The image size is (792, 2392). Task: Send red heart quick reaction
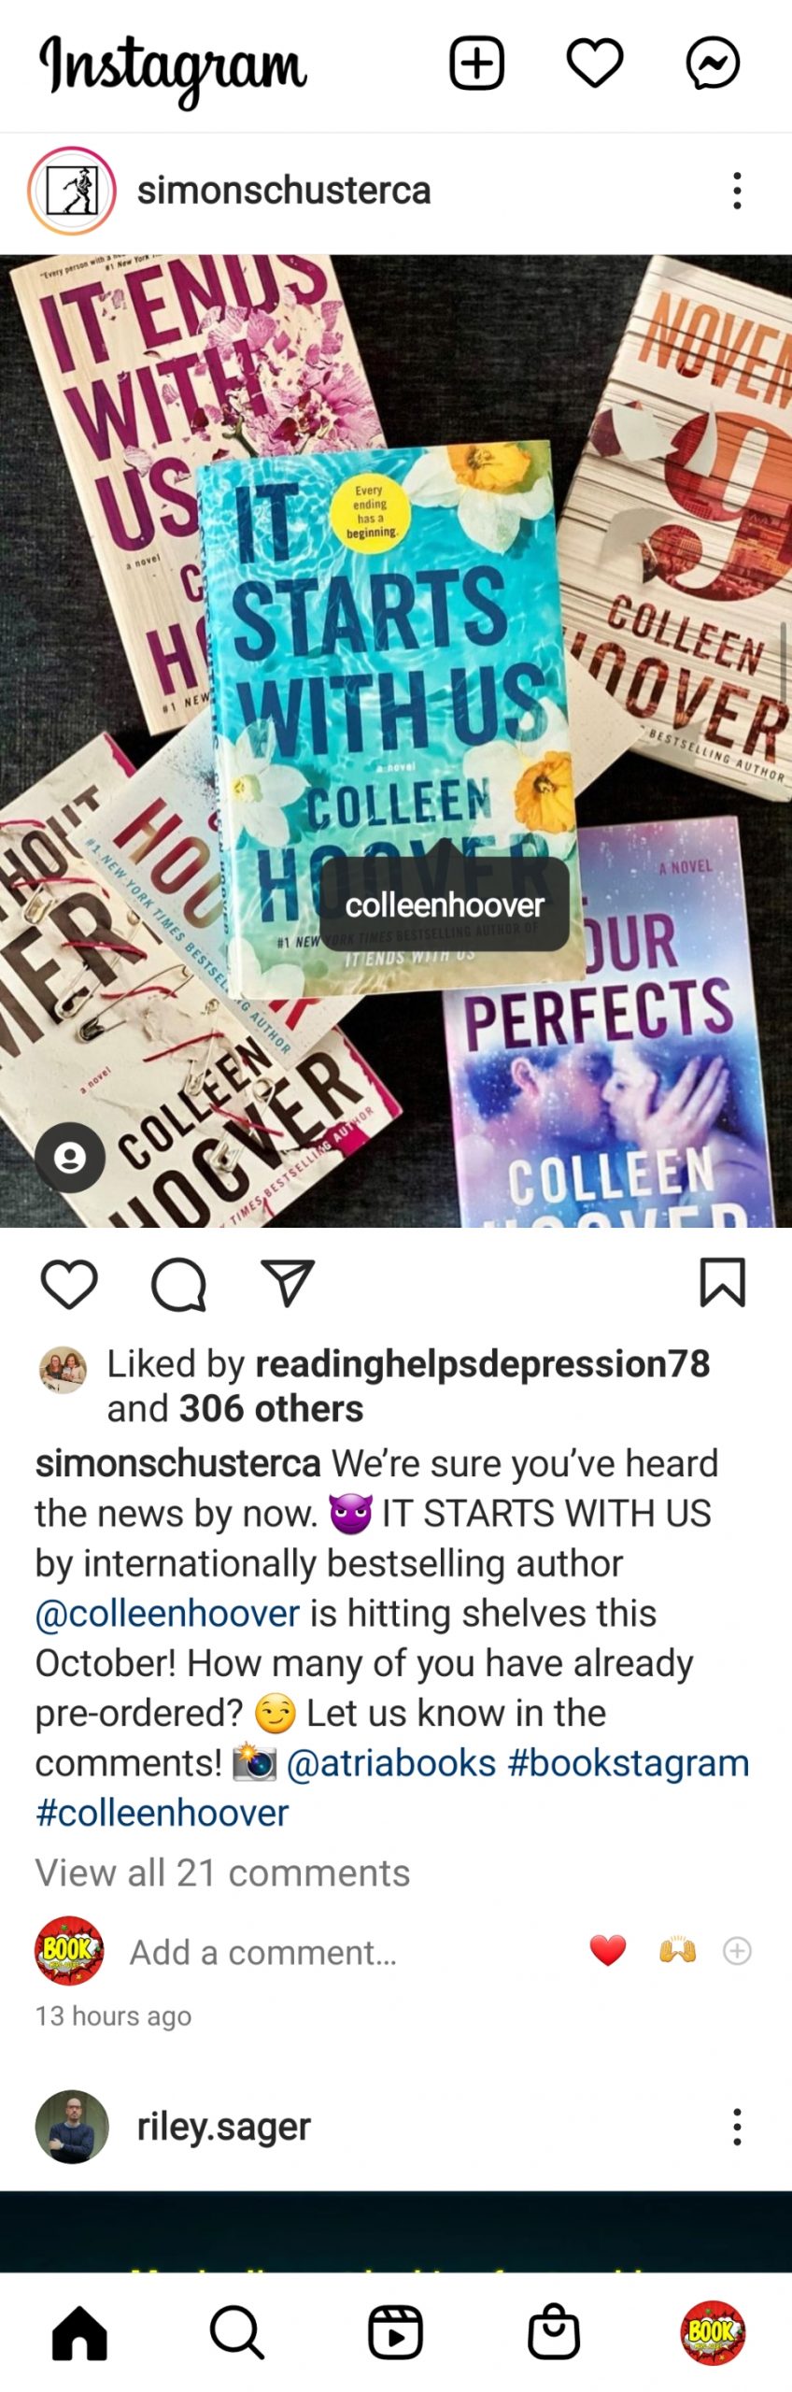point(608,1951)
